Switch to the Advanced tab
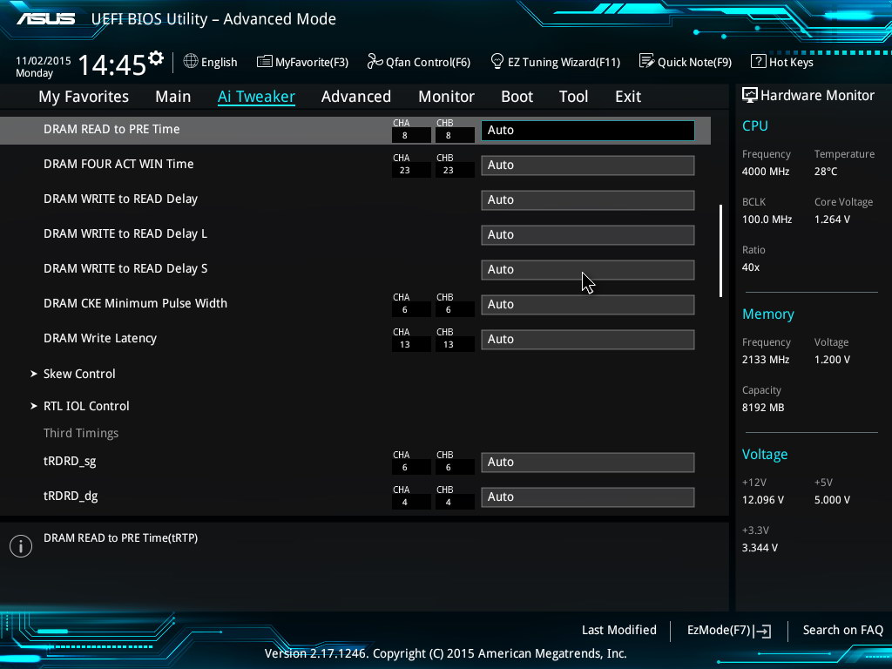 click(355, 97)
